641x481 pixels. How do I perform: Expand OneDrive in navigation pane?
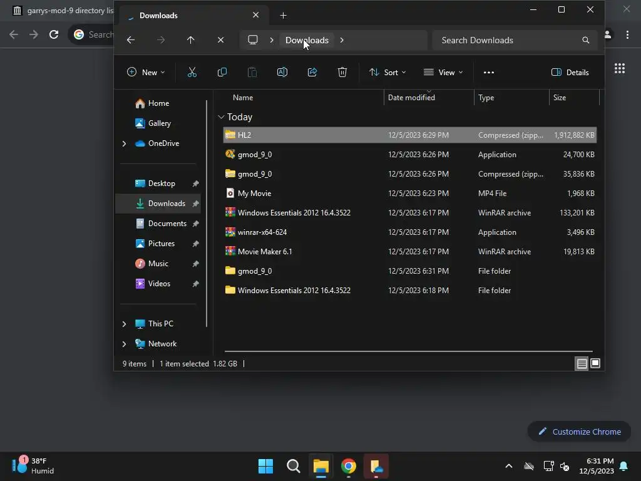(x=124, y=143)
